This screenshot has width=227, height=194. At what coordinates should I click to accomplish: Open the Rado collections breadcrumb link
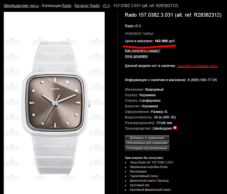pyautogui.click(x=67, y=6)
